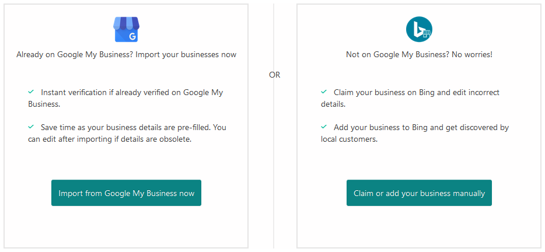Click checkmark beside Instant verification text
The width and height of the screenshot is (545, 252).
coord(31,92)
